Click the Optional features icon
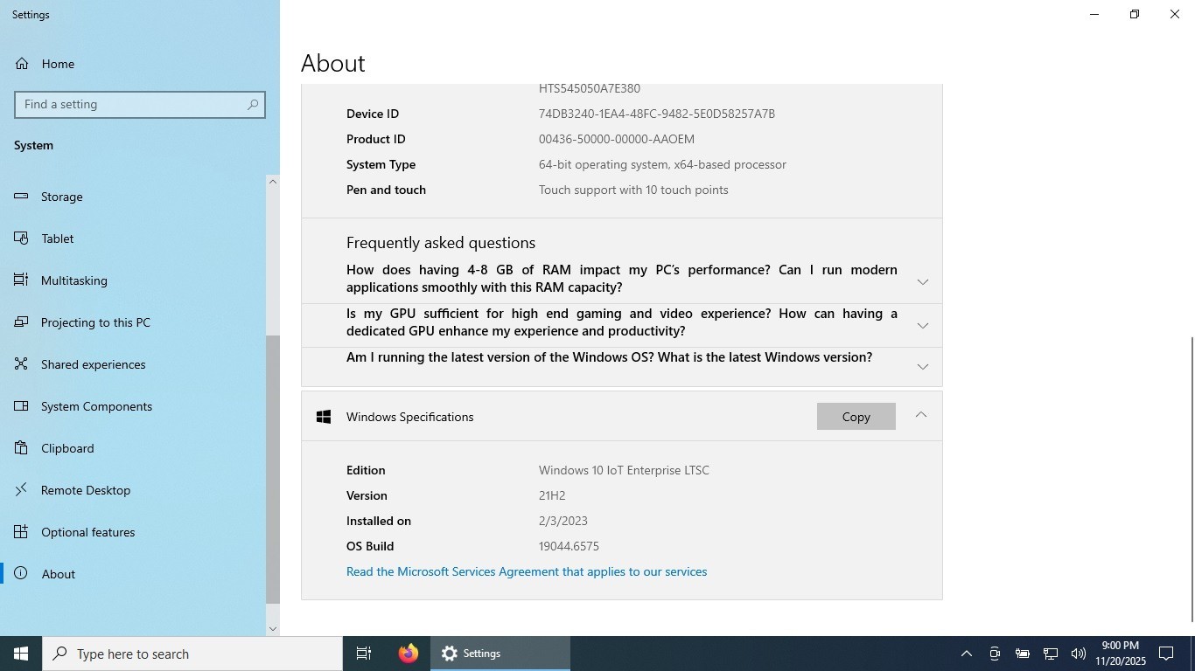The image size is (1195, 671). tap(21, 532)
